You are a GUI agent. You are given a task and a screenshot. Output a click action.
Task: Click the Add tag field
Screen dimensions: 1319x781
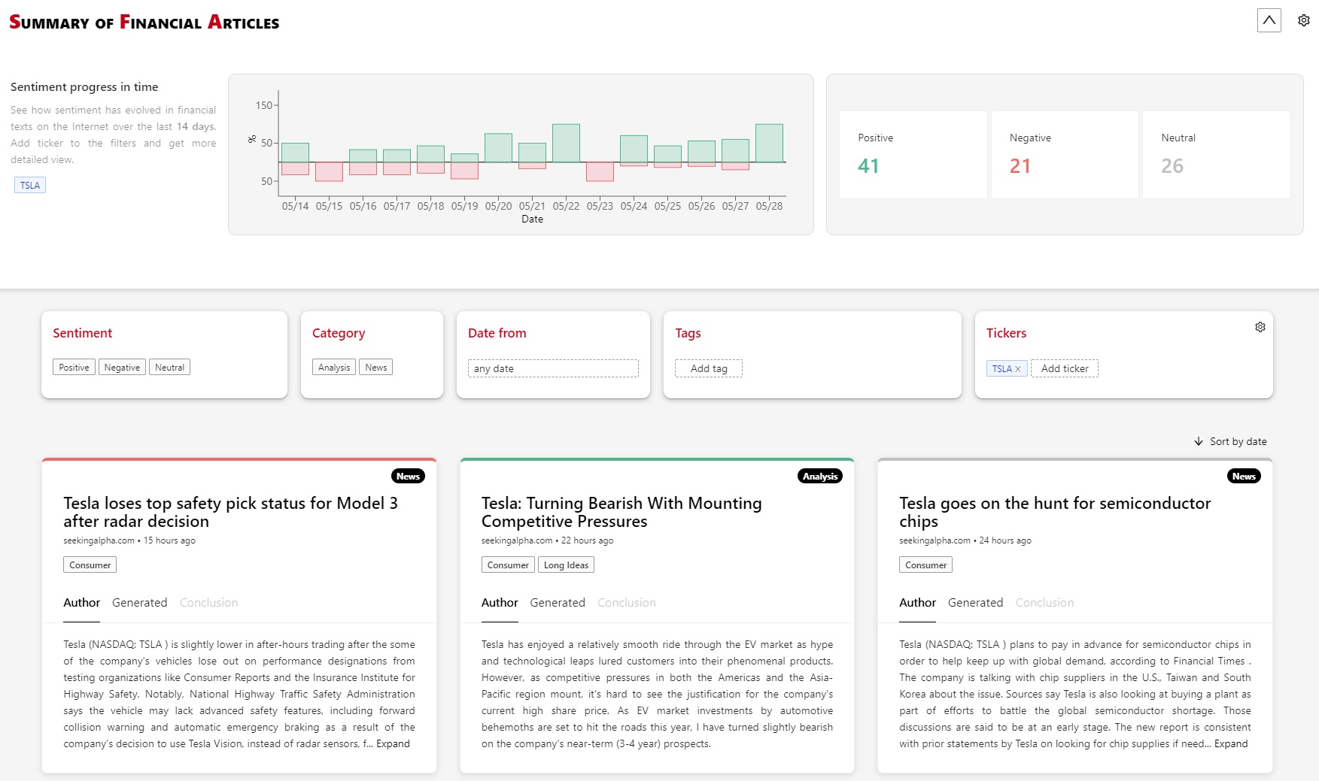709,368
